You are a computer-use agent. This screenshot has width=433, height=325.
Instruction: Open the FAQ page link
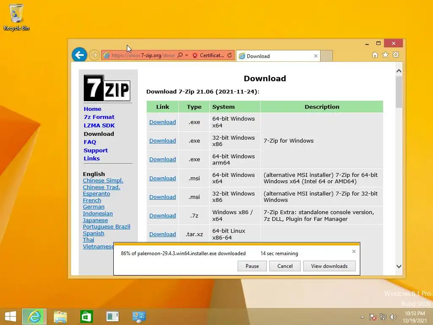[90, 142]
